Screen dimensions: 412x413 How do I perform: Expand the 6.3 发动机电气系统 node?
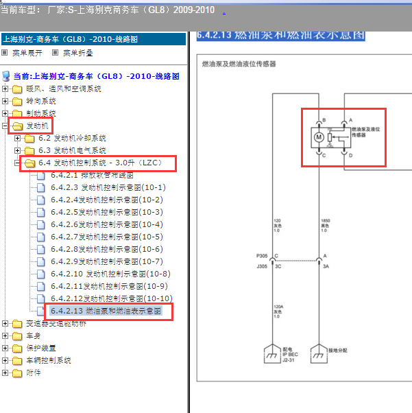(17, 151)
